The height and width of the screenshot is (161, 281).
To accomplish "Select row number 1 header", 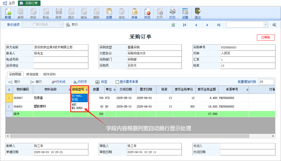I will tap(9, 98).
